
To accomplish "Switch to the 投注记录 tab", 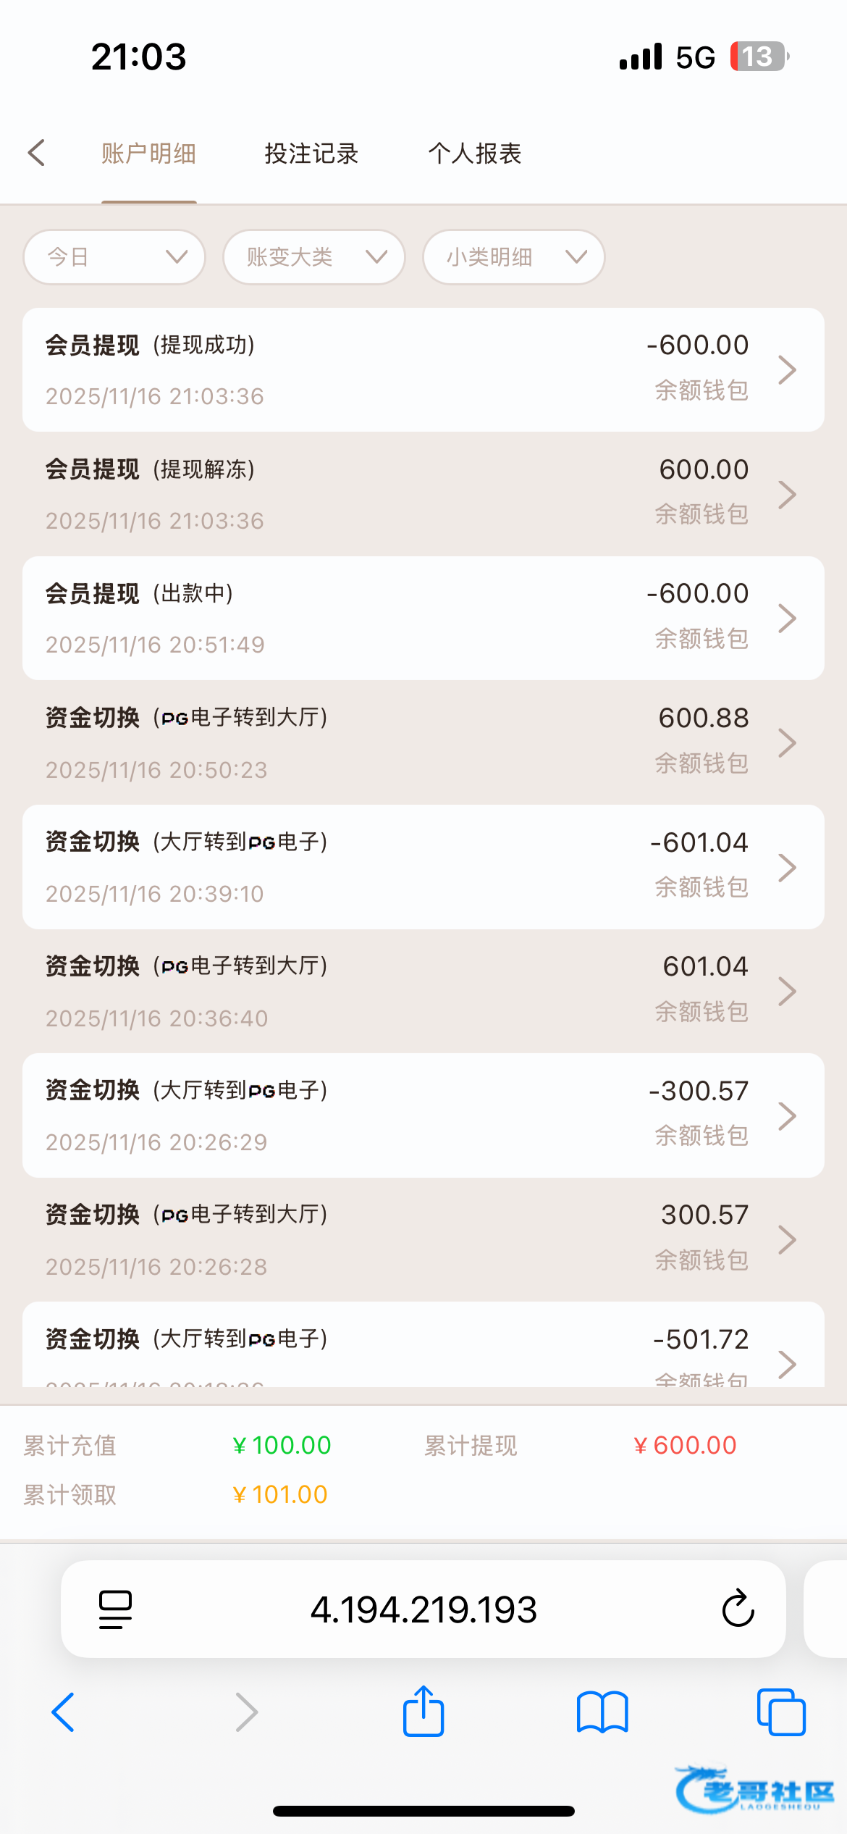I will [311, 154].
